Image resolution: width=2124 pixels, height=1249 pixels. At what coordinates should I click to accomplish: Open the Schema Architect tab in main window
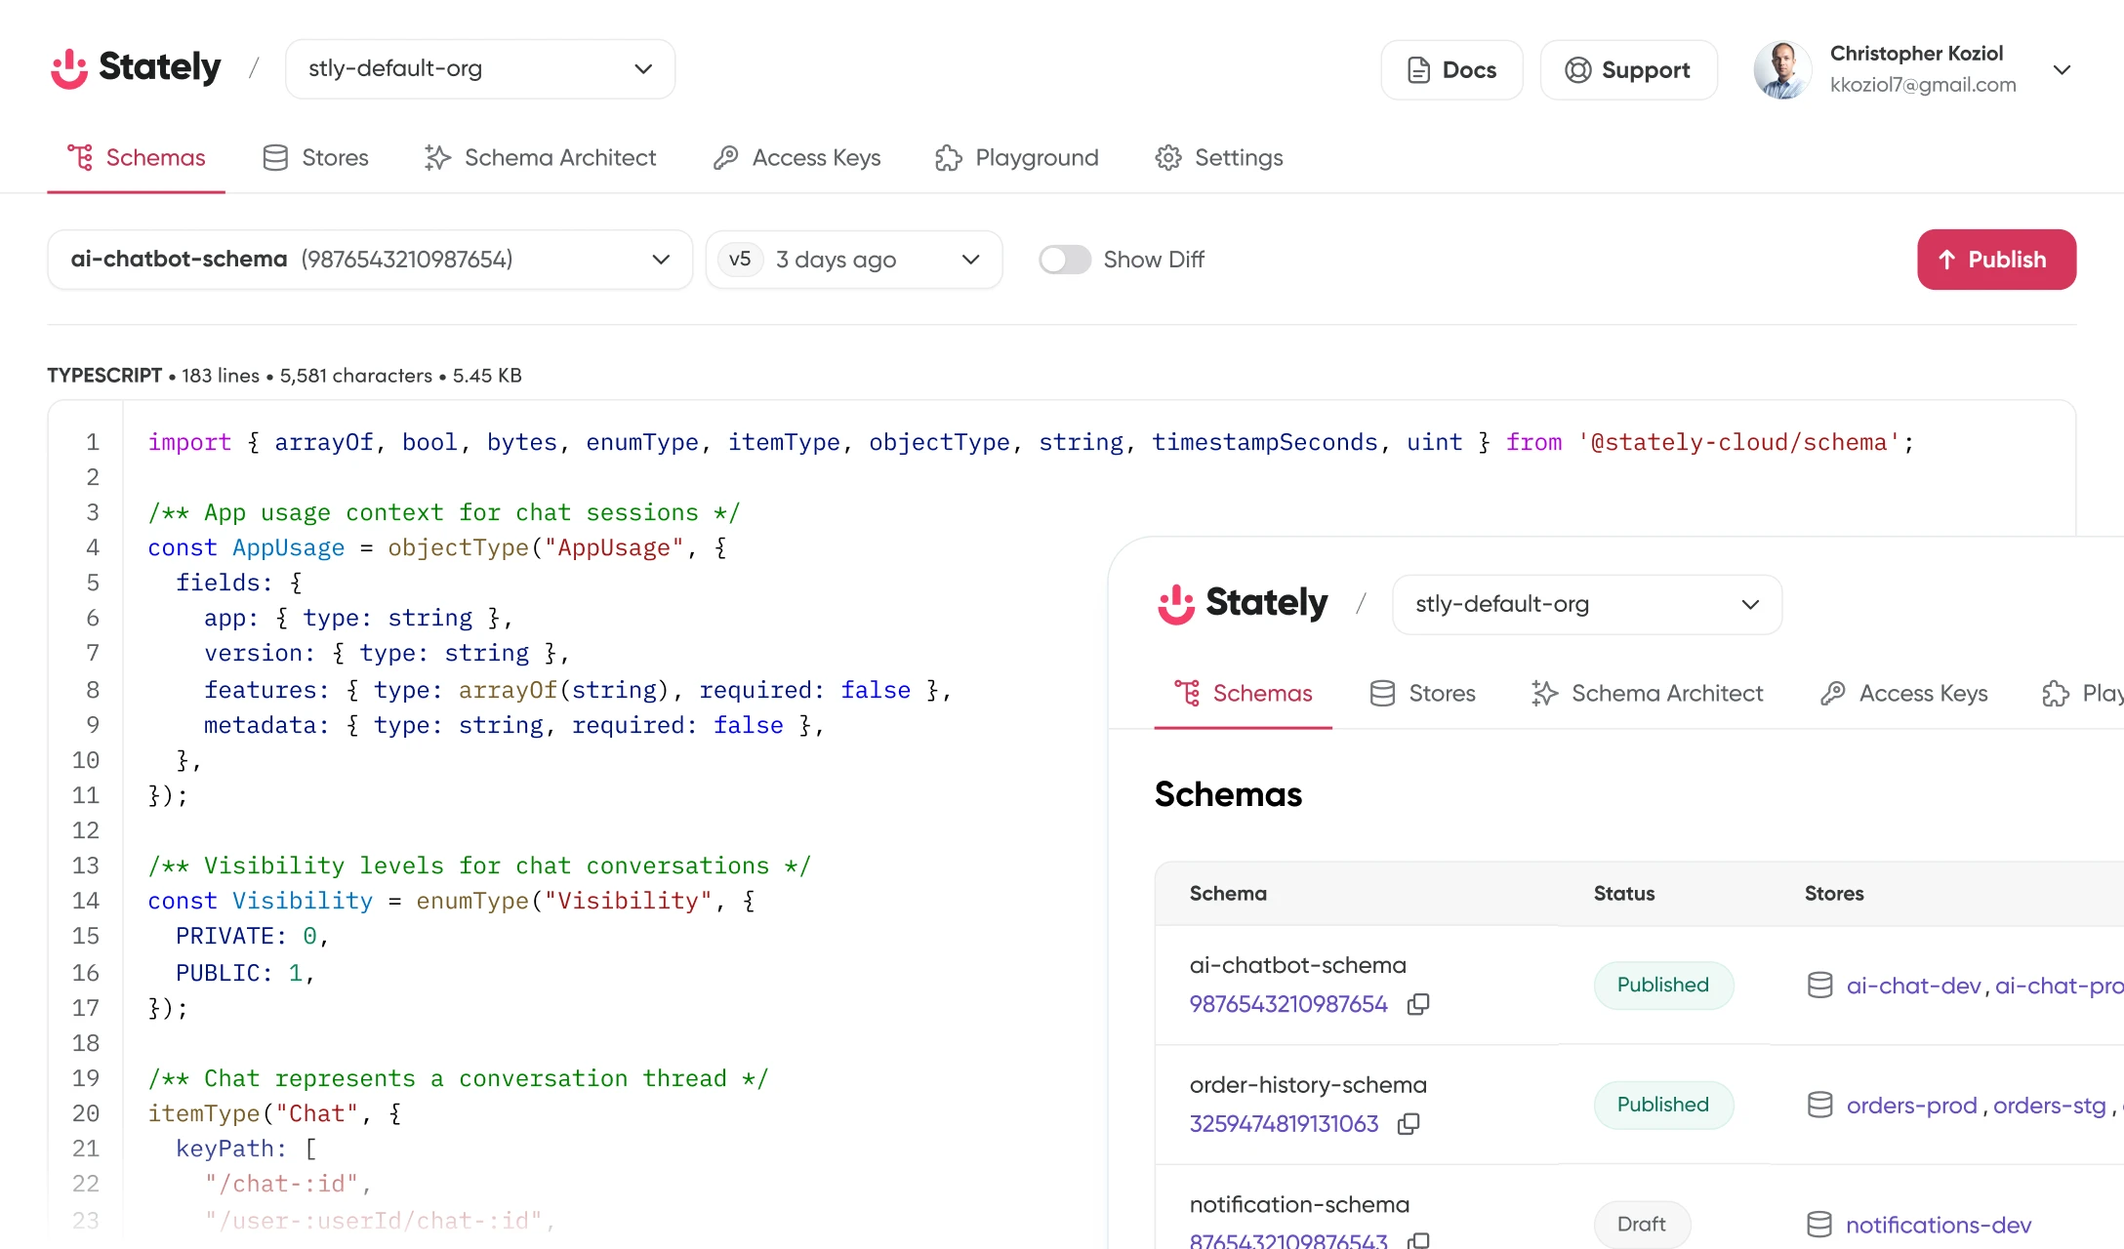pos(540,157)
